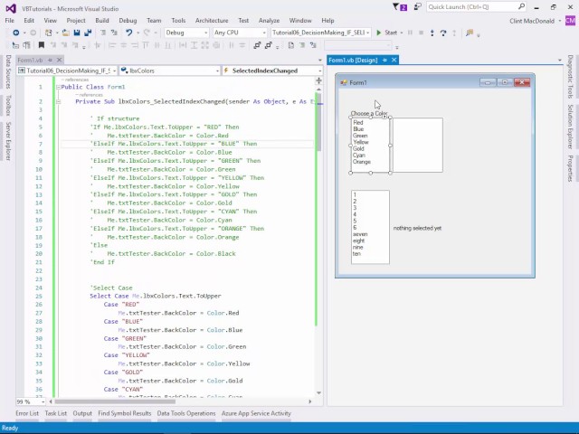The image size is (579, 434).
Task: Click the Step Into debug icon
Action: click(x=432, y=33)
